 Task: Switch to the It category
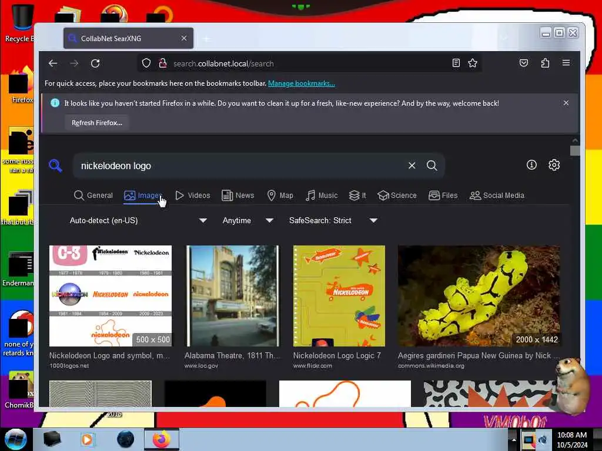[x=357, y=195]
